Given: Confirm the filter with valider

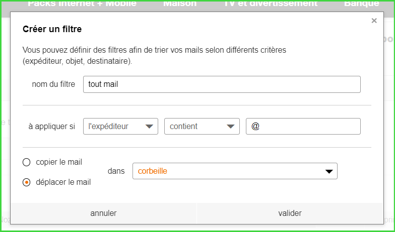Looking at the screenshot, I should [x=290, y=213].
